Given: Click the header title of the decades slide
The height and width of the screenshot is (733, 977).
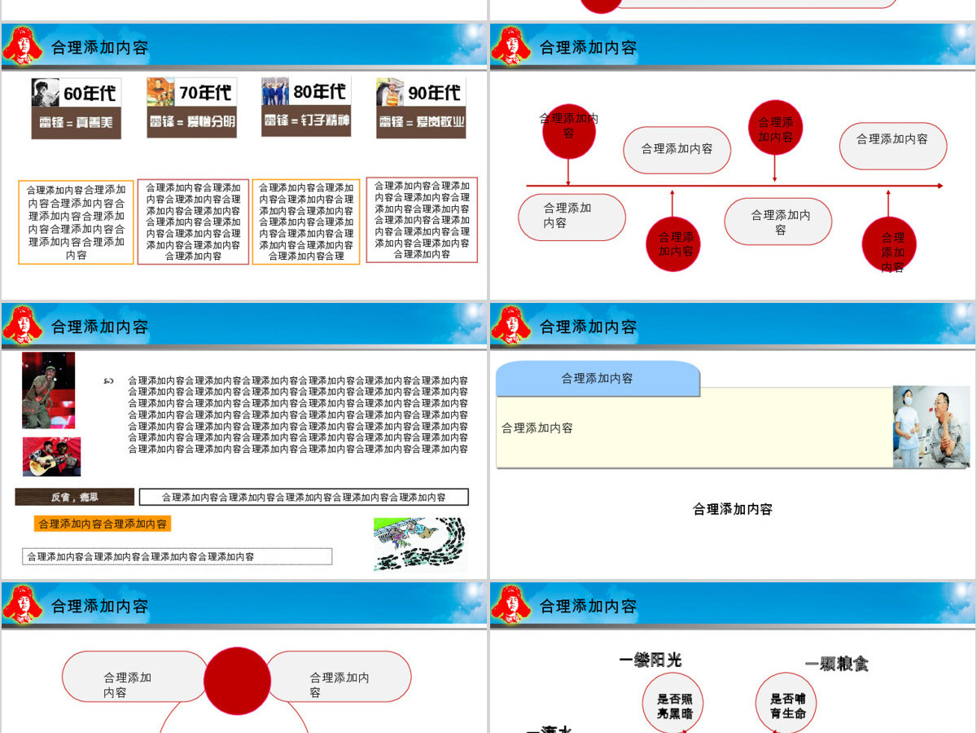Looking at the screenshot, I should (100, 47).
